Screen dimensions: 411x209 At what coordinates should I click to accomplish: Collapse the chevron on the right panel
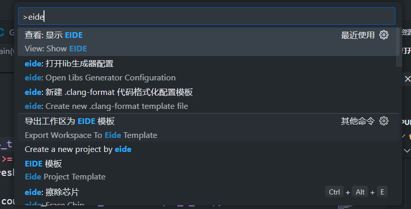407,150
